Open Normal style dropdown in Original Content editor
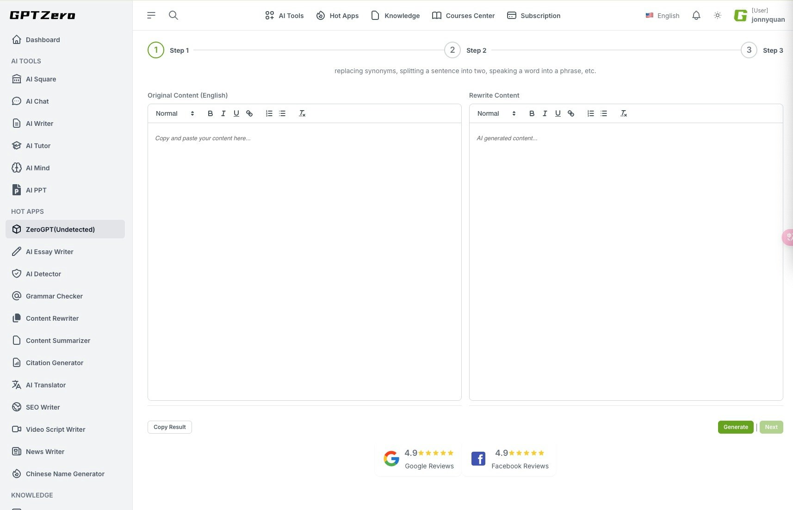The height and width of the screenshot is (510, 793). pos(175,113)
